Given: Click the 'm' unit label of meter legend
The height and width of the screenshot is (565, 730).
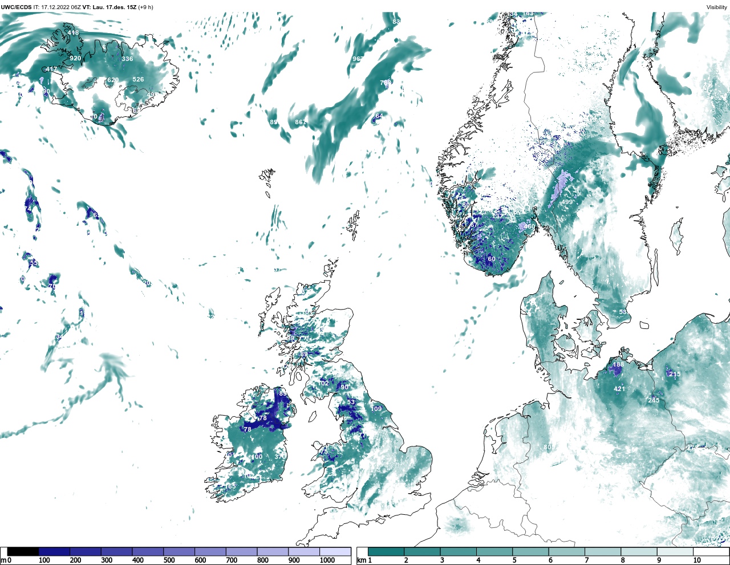Looking at the screenshot, I should pyautogui.click(x=3, y=560).
